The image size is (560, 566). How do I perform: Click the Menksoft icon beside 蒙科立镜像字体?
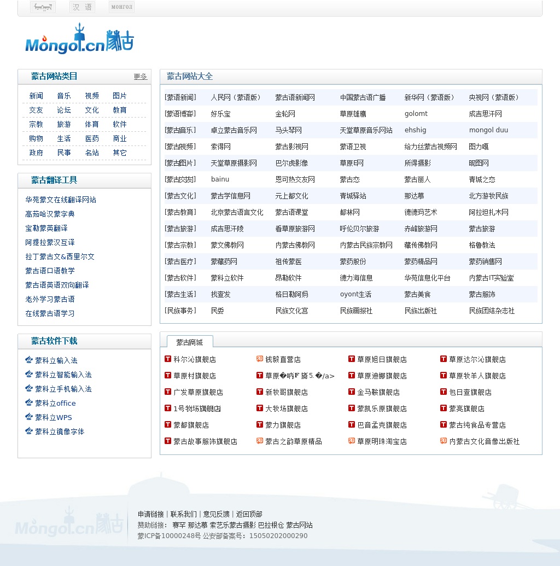tap(29, 431)
